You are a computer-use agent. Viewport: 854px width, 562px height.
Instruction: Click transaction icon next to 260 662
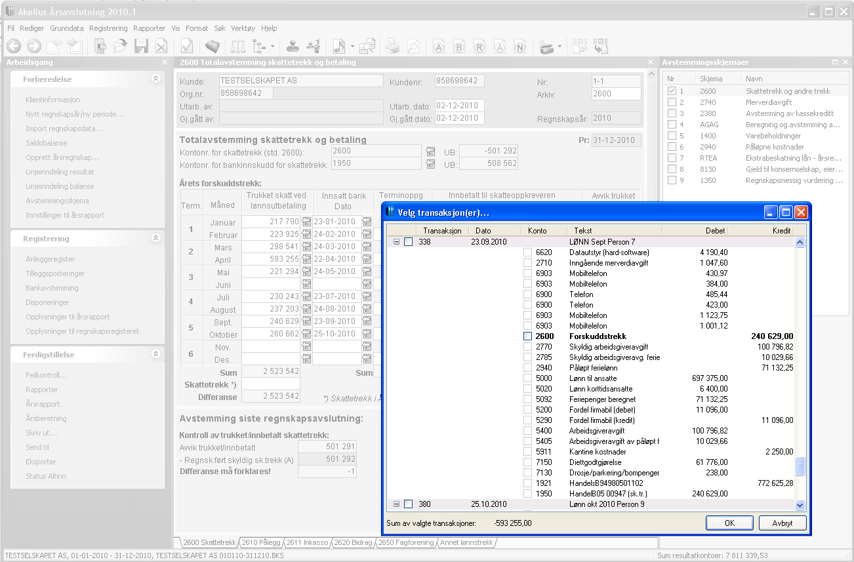(306, 334)
